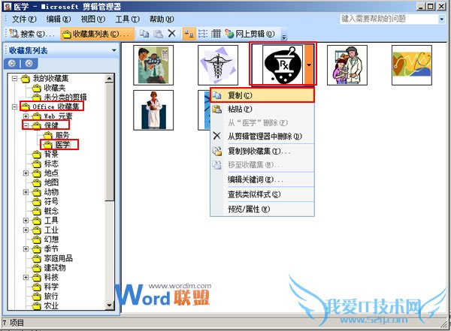Expand the 季节 tree node
The height and width of the screenshot is (331, 451).
click(x=26, y=249)
